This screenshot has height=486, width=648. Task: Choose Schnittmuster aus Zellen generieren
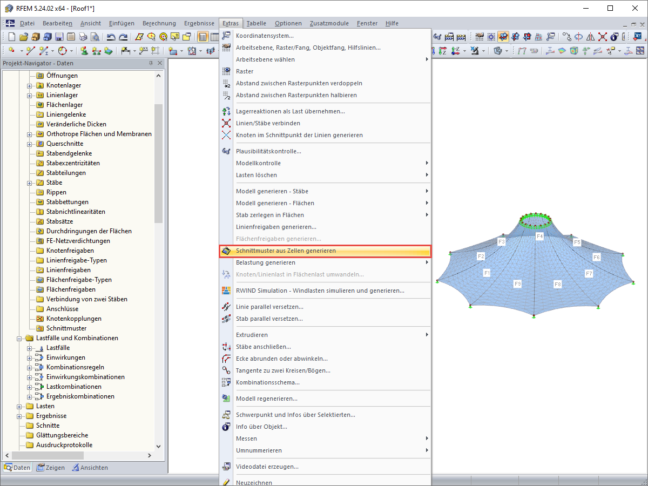(x=325, y=251)
